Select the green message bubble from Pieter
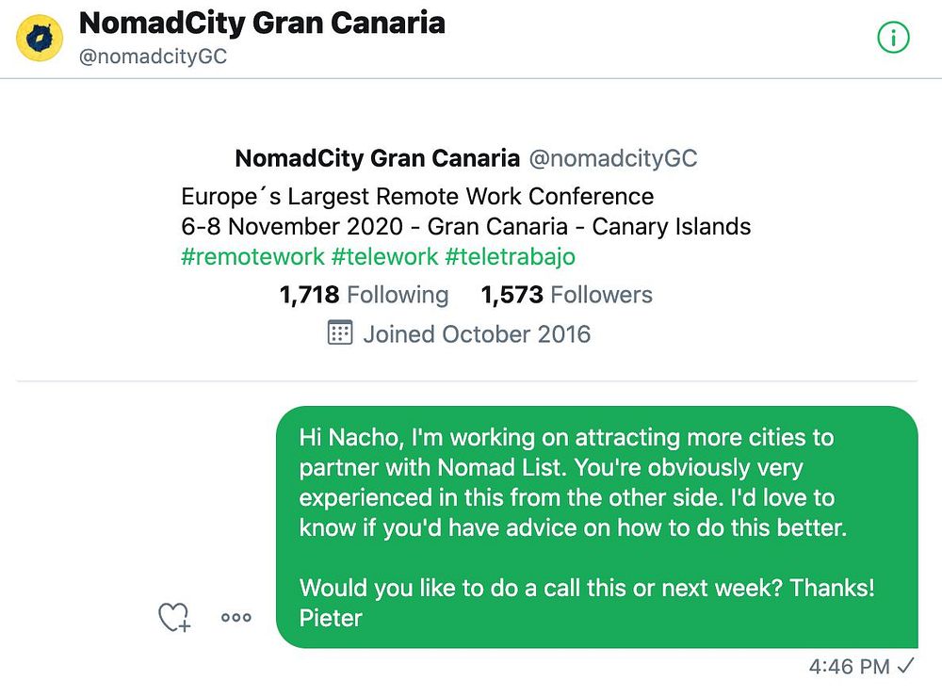Screen dimensions: 942x696 pos(595,526)
